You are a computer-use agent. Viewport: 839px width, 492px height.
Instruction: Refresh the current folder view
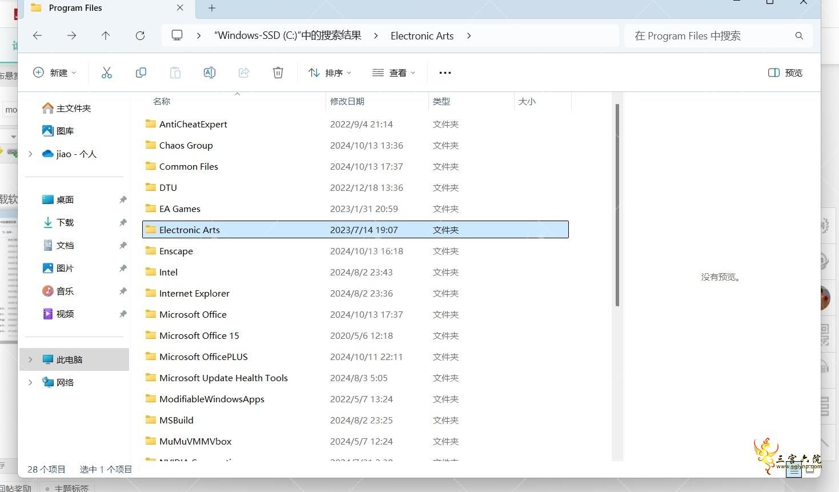140,35
